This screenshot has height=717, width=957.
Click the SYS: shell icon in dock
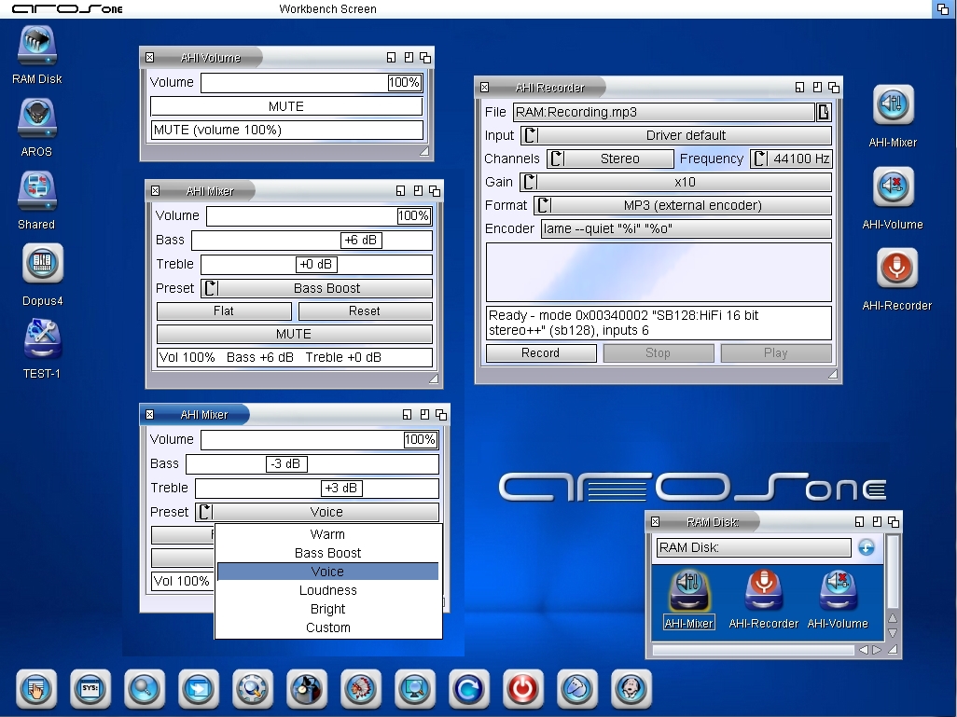[x=90, y=690]
